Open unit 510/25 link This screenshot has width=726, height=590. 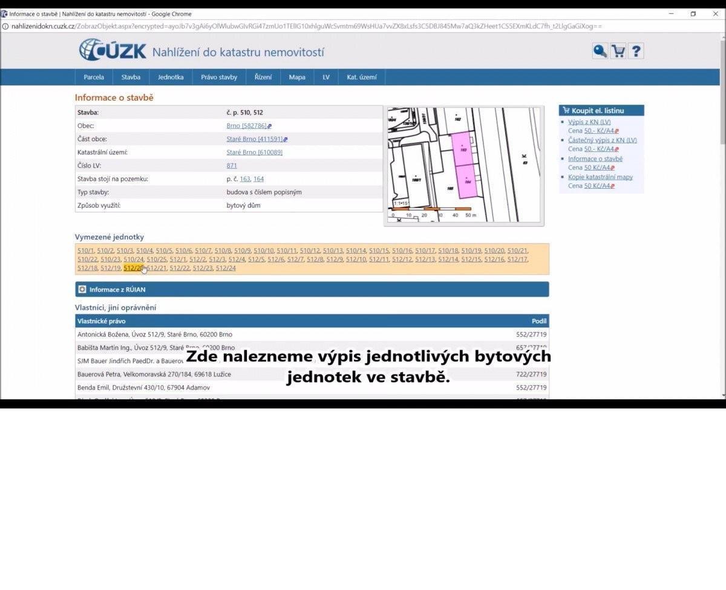(x=156, y=260)
